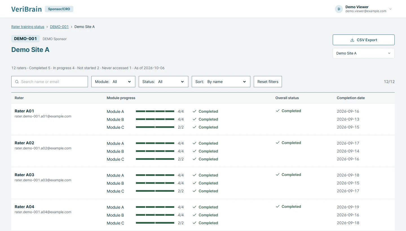Screen dimensions: 406x231
Task: Click the Rater A04 name
Action: tap(24, 207)
